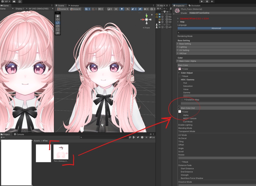Click the Play button
Screen dimensions: 256x186
pyautogui.click(x=202, y=1)
